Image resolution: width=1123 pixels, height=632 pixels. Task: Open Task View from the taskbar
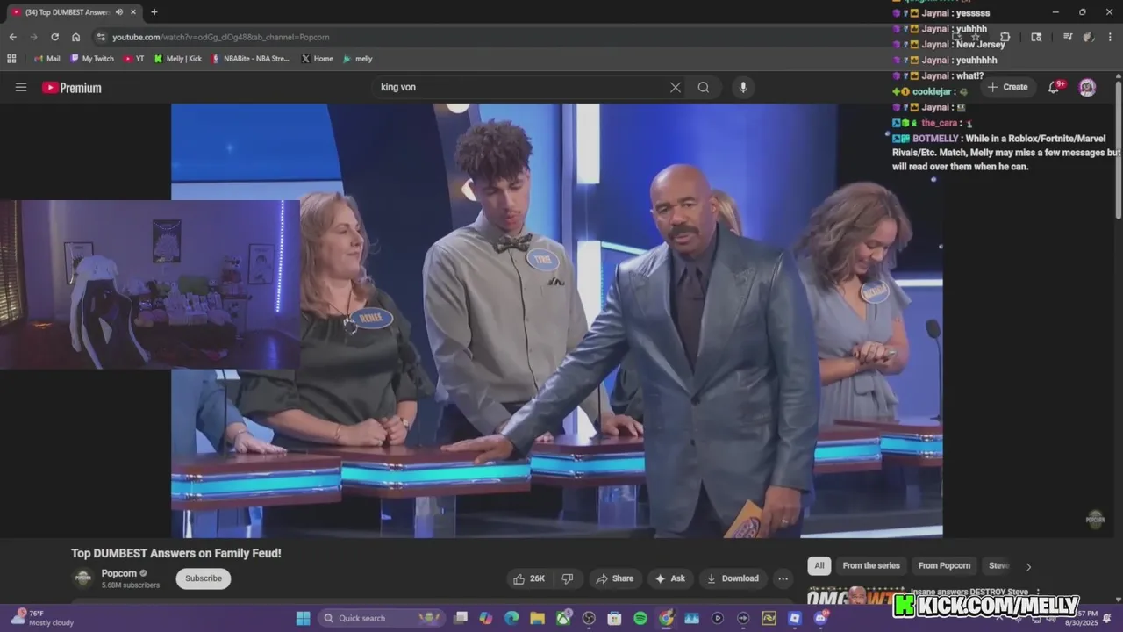point(461,618)
